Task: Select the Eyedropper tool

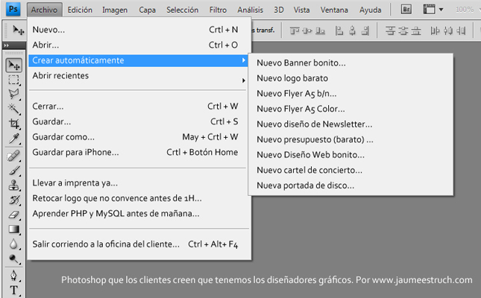Action: pos(14,139)
